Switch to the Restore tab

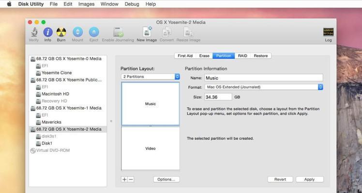(261, 56)
